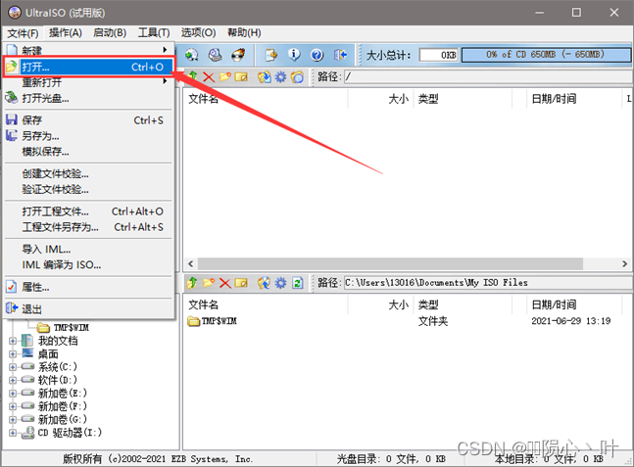Choose 验证文件校验... menu item
The image size is (634, 467).
89,190
